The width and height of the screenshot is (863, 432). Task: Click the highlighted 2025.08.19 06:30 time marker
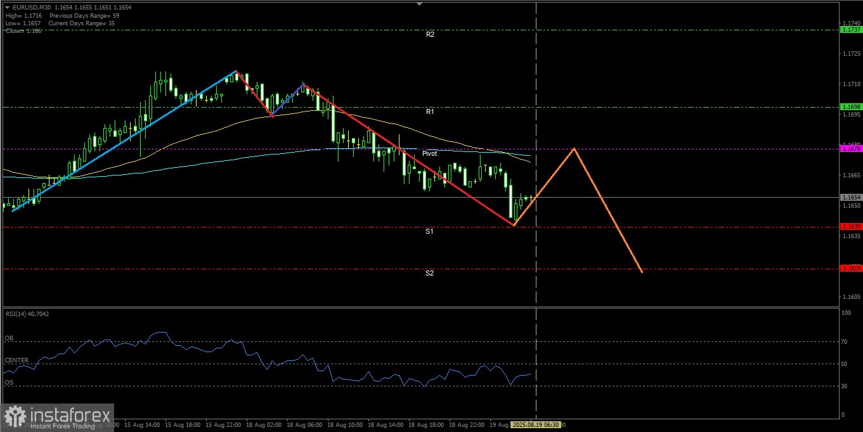point(535,425)
